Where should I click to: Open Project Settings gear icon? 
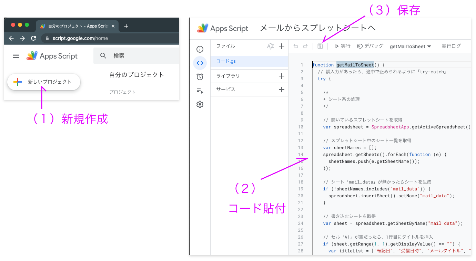tap(200, 104)
